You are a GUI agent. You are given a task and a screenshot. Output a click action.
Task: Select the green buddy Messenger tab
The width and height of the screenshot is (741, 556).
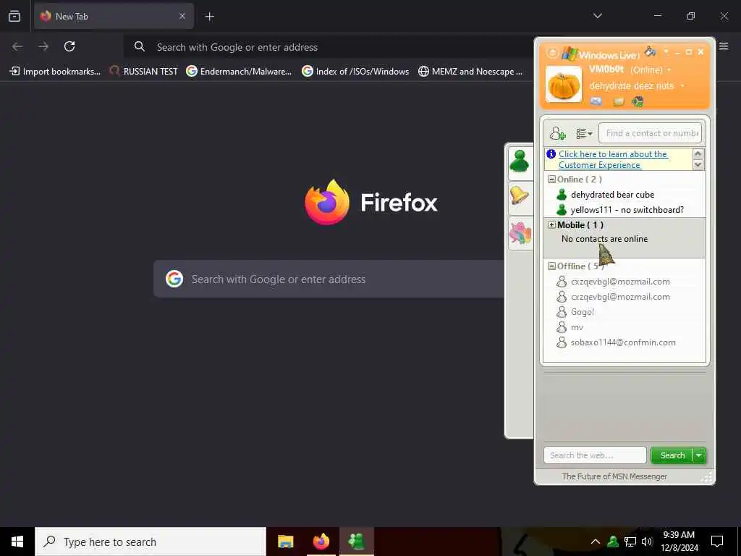point(520,161)
